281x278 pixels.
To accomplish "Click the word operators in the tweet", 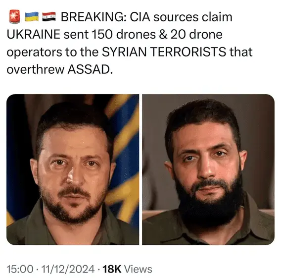I will point(35,52).
